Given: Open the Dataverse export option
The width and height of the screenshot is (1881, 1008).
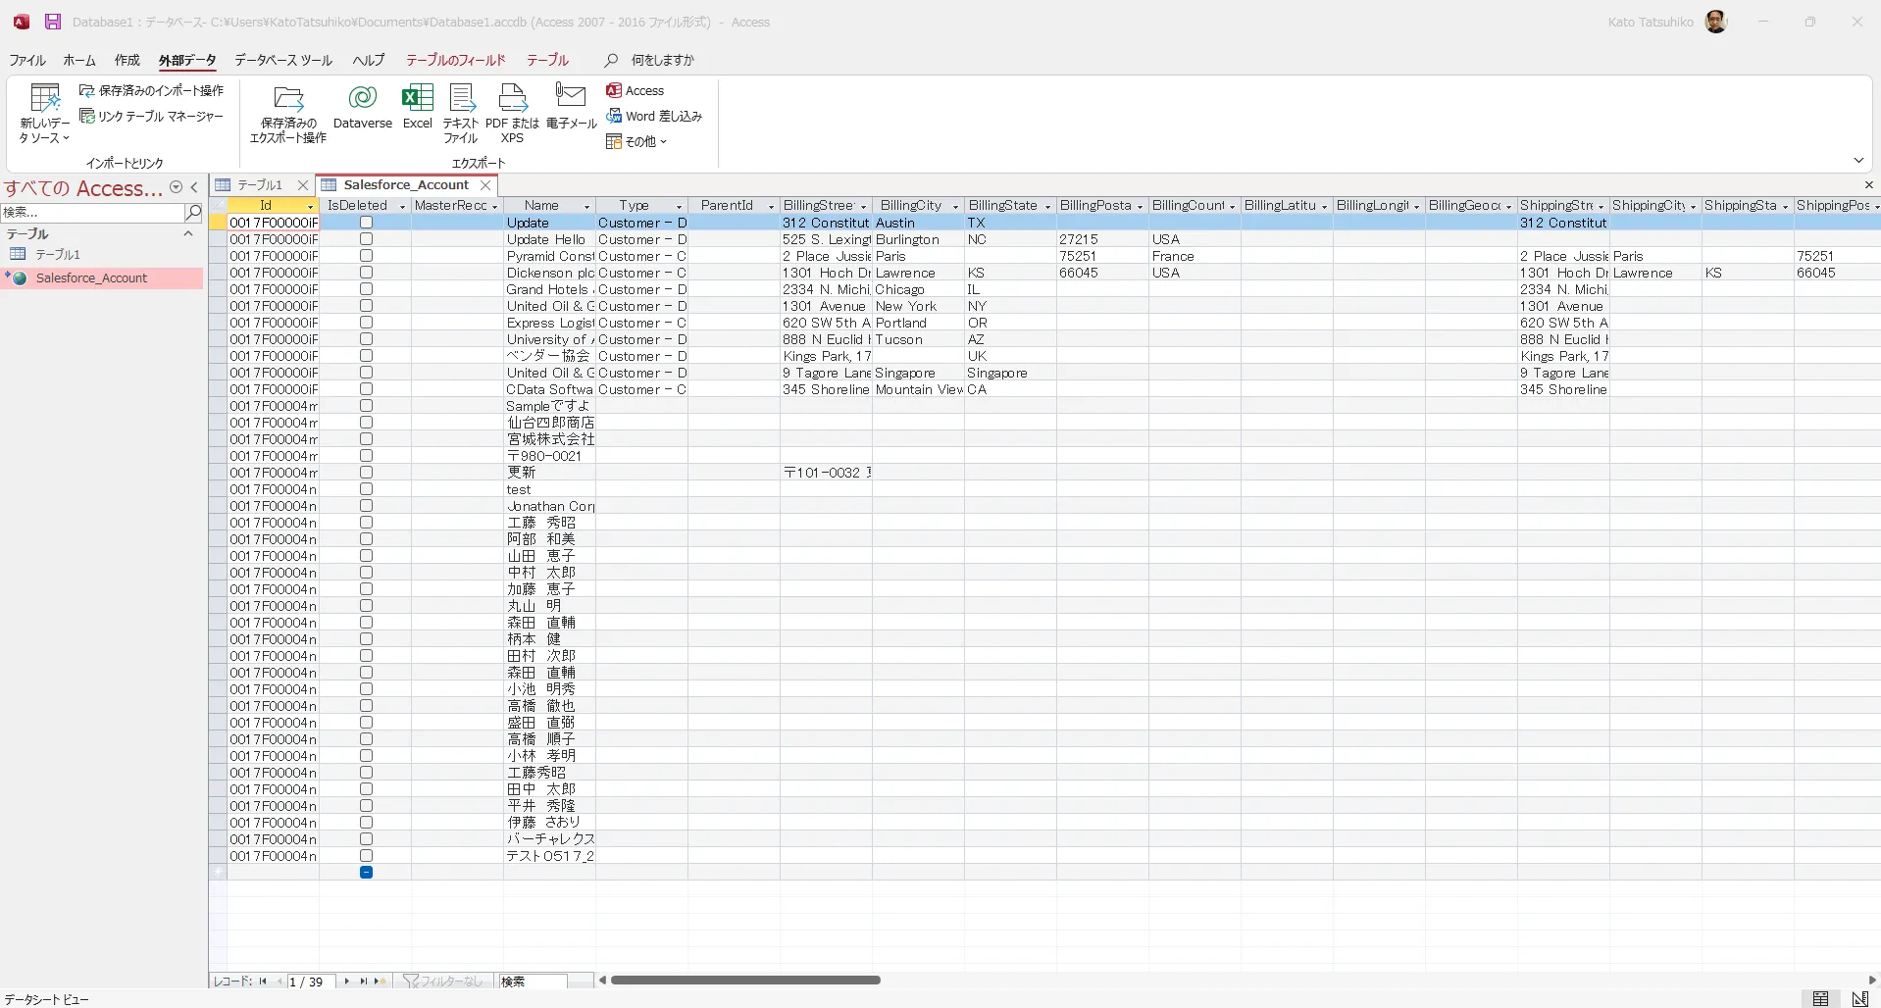Looking at the screenshot, I should point(363,110).
